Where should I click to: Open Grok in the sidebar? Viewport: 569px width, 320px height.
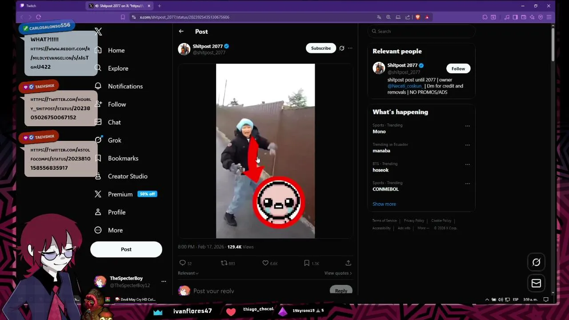click(x=108, y=140)
